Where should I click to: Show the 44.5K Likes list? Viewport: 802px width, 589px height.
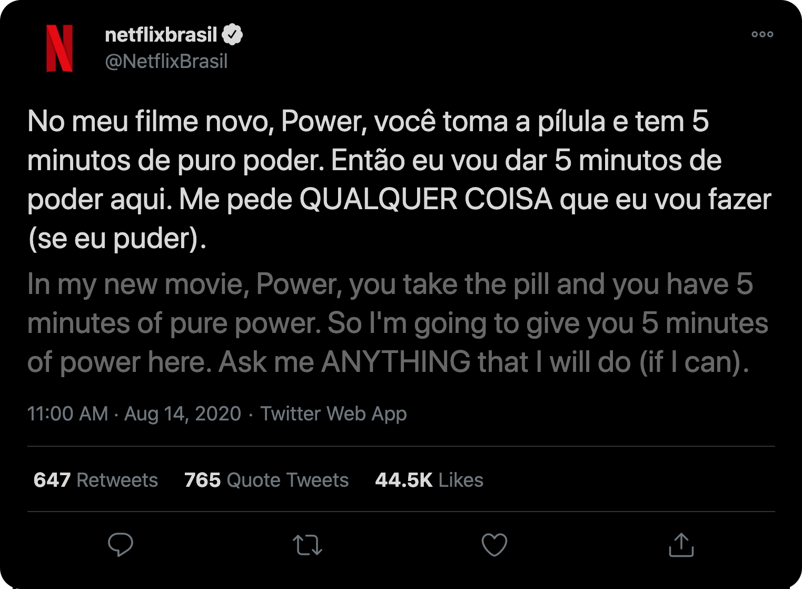(429, 480)
